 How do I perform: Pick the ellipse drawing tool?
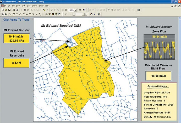coord(20,14)
